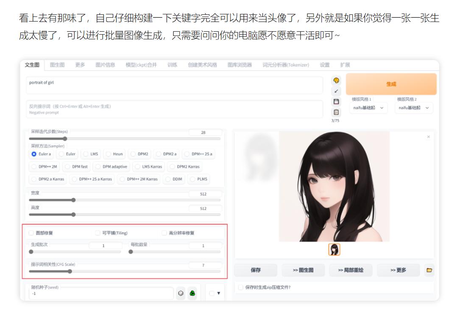
Task: Click the floppy disk save-style icon
Action: point(336,102)
